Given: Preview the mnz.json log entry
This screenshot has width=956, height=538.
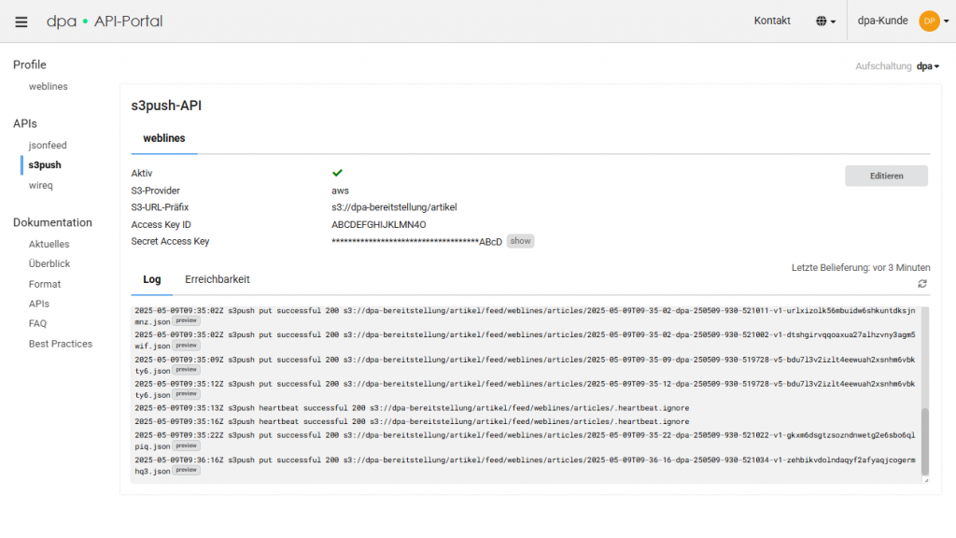Looking at the screenshot, I should 186,321.
